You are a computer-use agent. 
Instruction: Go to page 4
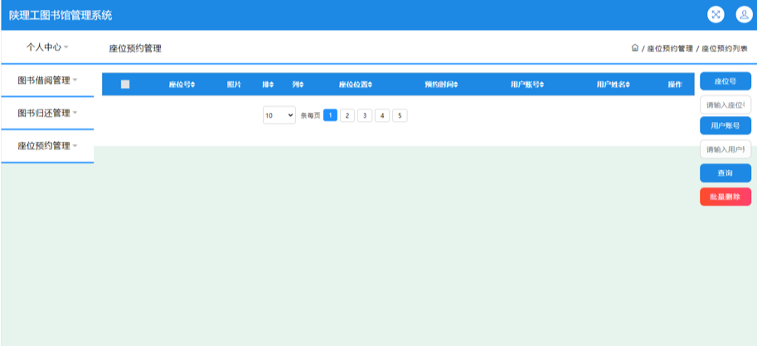coord(382,115)
